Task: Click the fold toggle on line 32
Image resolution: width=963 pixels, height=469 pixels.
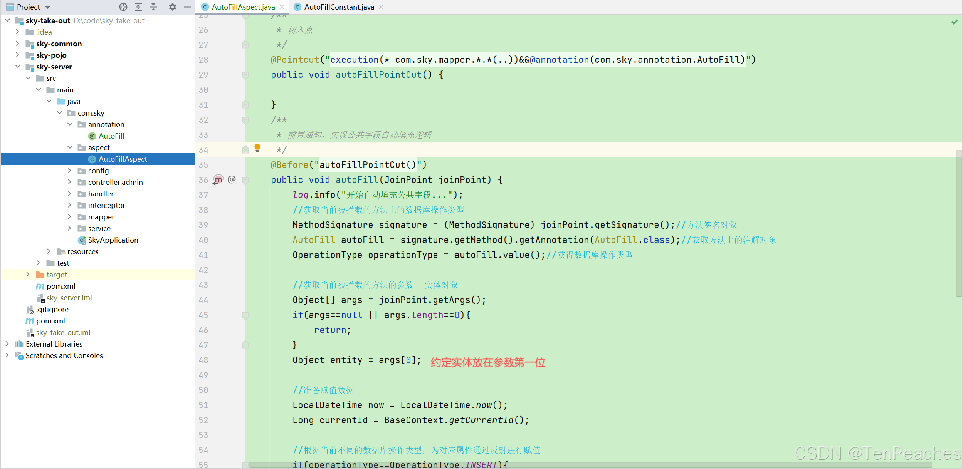Action: click(x=245, y=120)
